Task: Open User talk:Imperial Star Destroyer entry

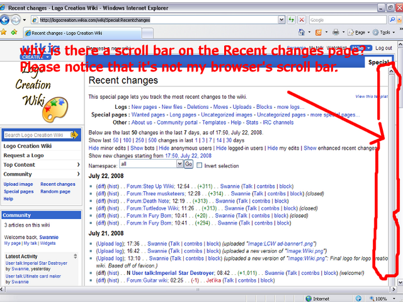Action: click(x=173, y=273)
